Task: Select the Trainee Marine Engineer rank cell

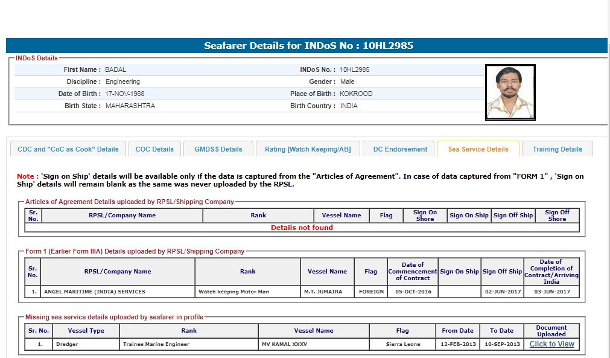Action: tap(156, 345)
